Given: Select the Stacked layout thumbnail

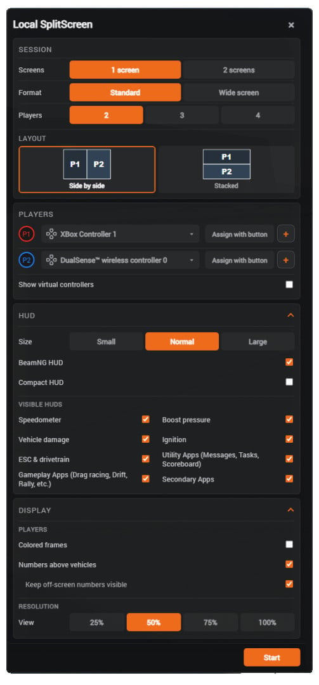Looking at the screenshot, I should (226, 169).
